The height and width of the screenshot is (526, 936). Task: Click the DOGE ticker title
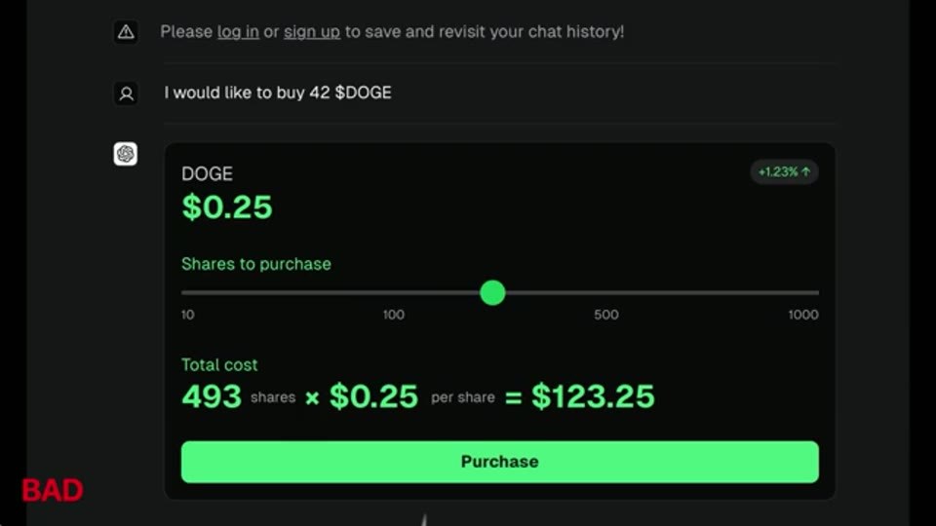[207, 173]
